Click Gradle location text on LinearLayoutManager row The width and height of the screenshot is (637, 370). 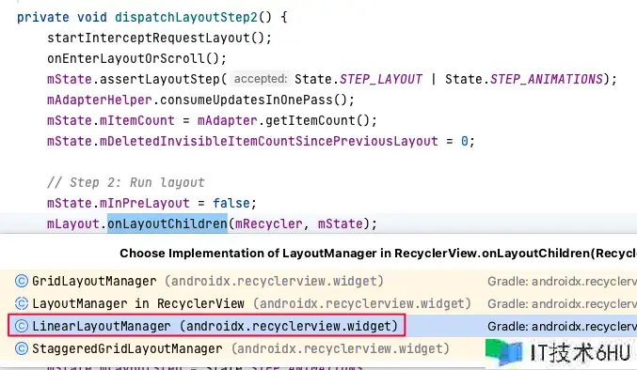(x=563, y=326)
